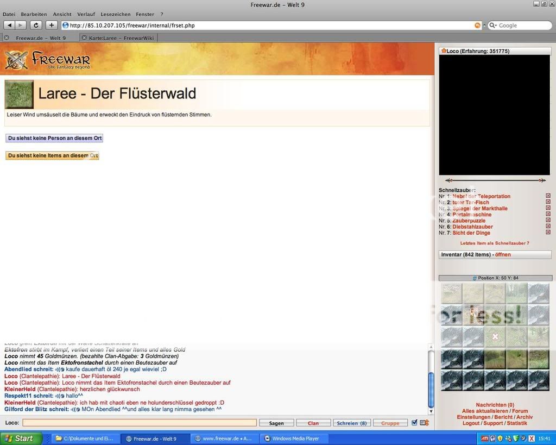Click the Freewar crossed-swords logo
Viewport: 556px width, 445px height.
[x=16, y=60]
